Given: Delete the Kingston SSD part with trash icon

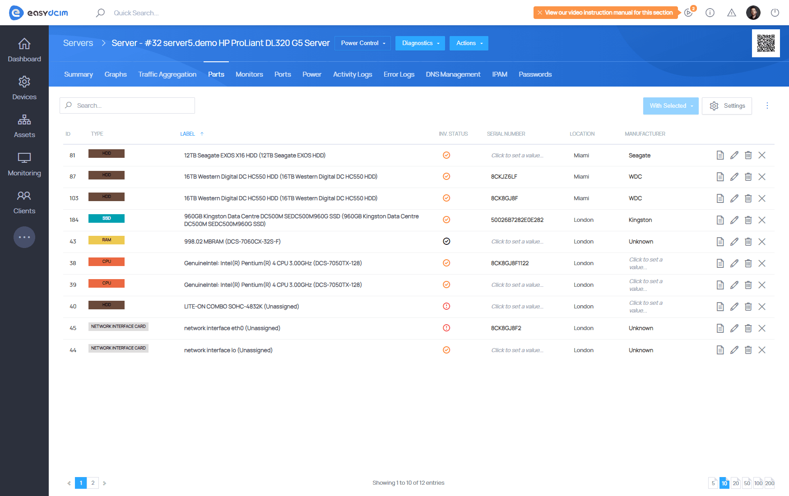Looking at the screenshot, I should (748, 220).
